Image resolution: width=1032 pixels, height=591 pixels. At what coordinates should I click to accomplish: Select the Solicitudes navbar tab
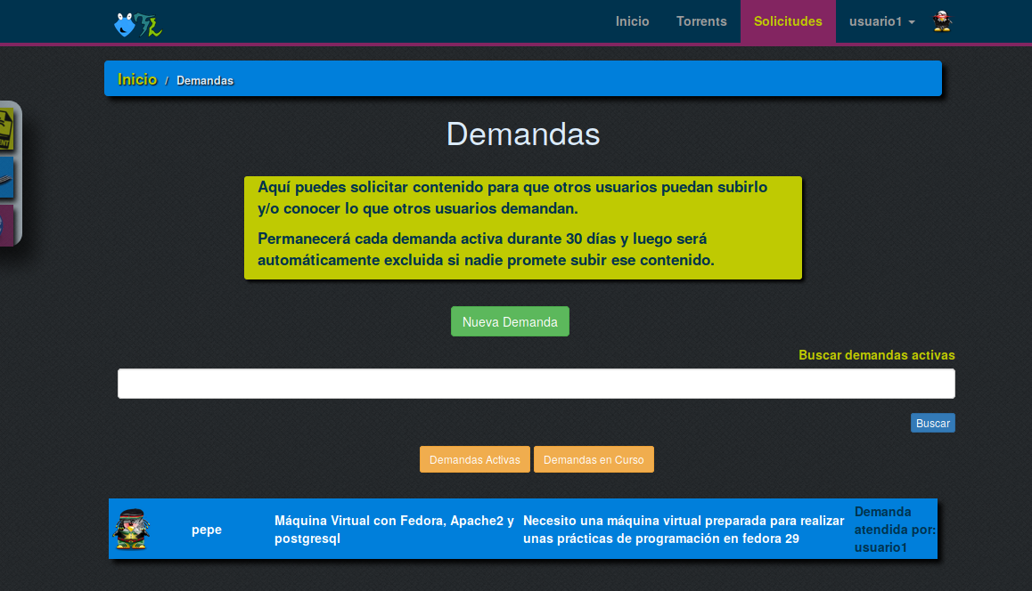(x=788, y=21)
